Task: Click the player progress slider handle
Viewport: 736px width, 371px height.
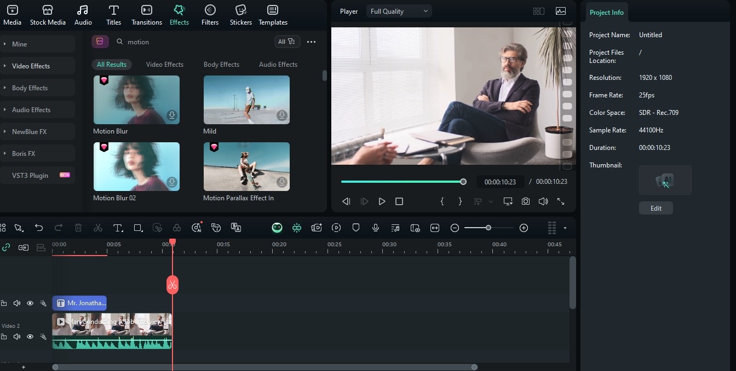Action: pyautogui.click(x=463, y=182)
